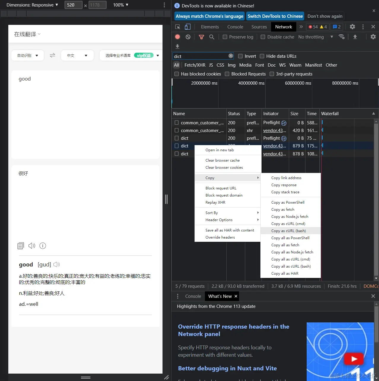Open Network panel settings gear

373,37
